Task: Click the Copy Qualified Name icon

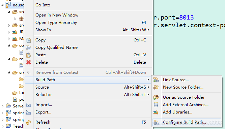Action: [x=28, y=47]
